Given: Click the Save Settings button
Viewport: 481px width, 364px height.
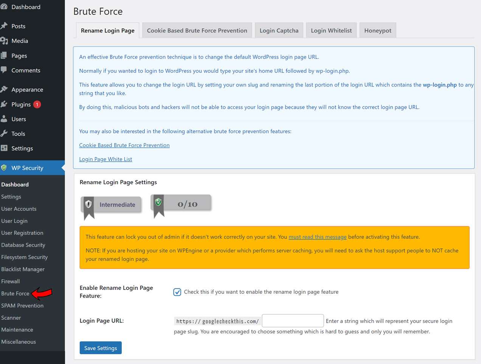Looking at the screenshot, I should click(x=101, y=348).
